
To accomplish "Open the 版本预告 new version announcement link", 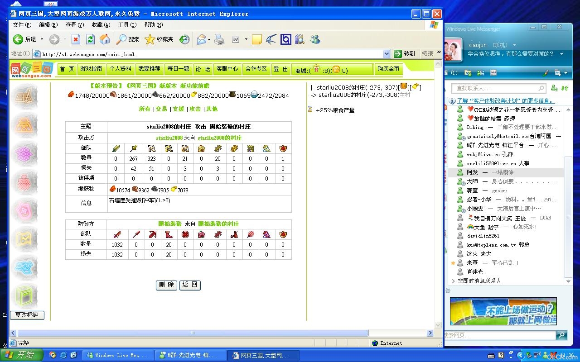I will pos(150,86).
